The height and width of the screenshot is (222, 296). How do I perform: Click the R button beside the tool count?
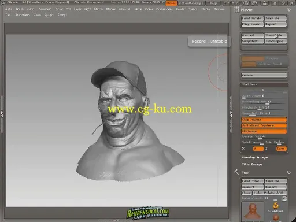tap(284, 198)
